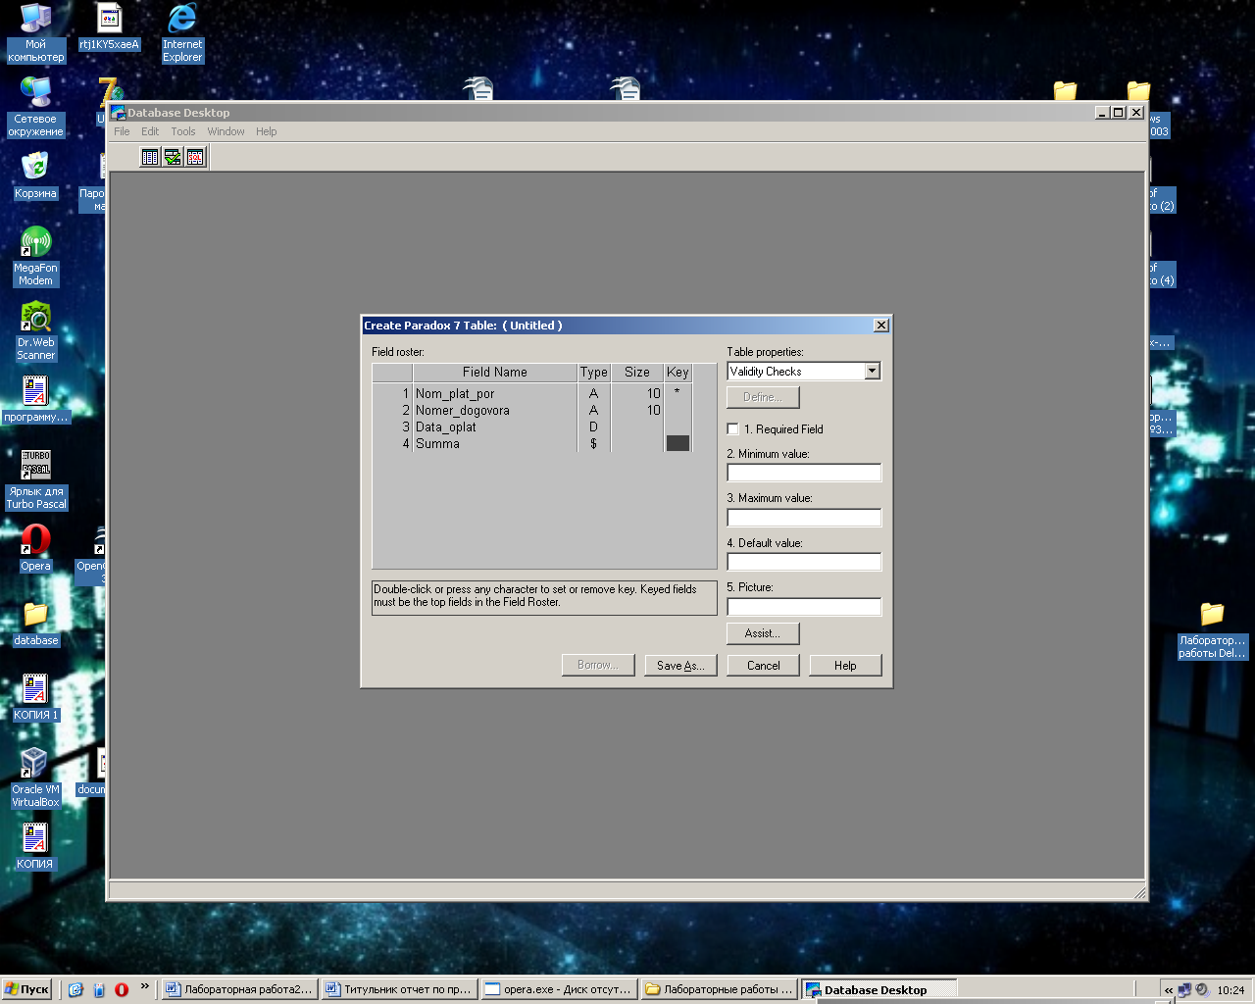Image resolution: width=1255 pixels, height=1004 pixels.
Task: Open the Tools menu
Action: pyautogui.click(x=183, y=131)
